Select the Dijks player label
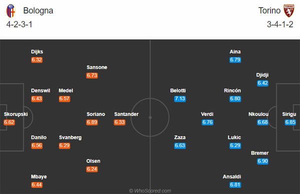 click(37, 52)
